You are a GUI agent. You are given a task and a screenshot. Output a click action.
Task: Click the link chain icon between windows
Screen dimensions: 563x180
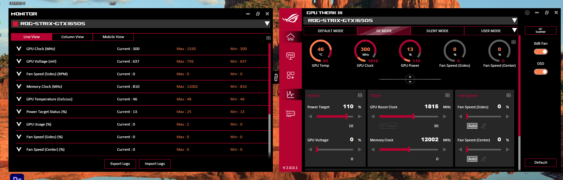tap(276, 77)
